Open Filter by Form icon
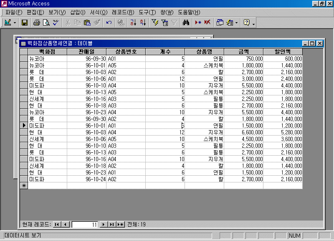The image size is (334, 241). tap(164, 23)
